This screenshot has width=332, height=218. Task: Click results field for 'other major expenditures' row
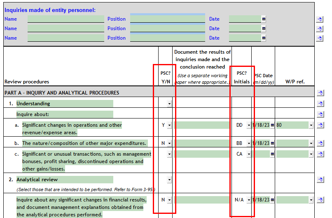pyautogui.click(x=201, y=143)
